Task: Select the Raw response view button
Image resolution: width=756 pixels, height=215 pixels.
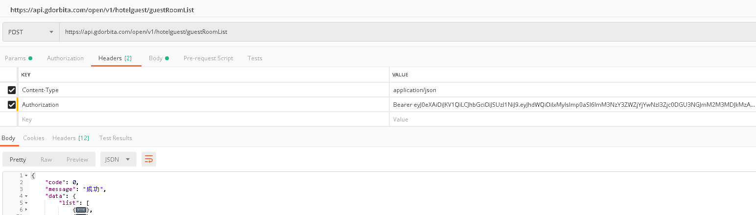Action: pos(47,159)
